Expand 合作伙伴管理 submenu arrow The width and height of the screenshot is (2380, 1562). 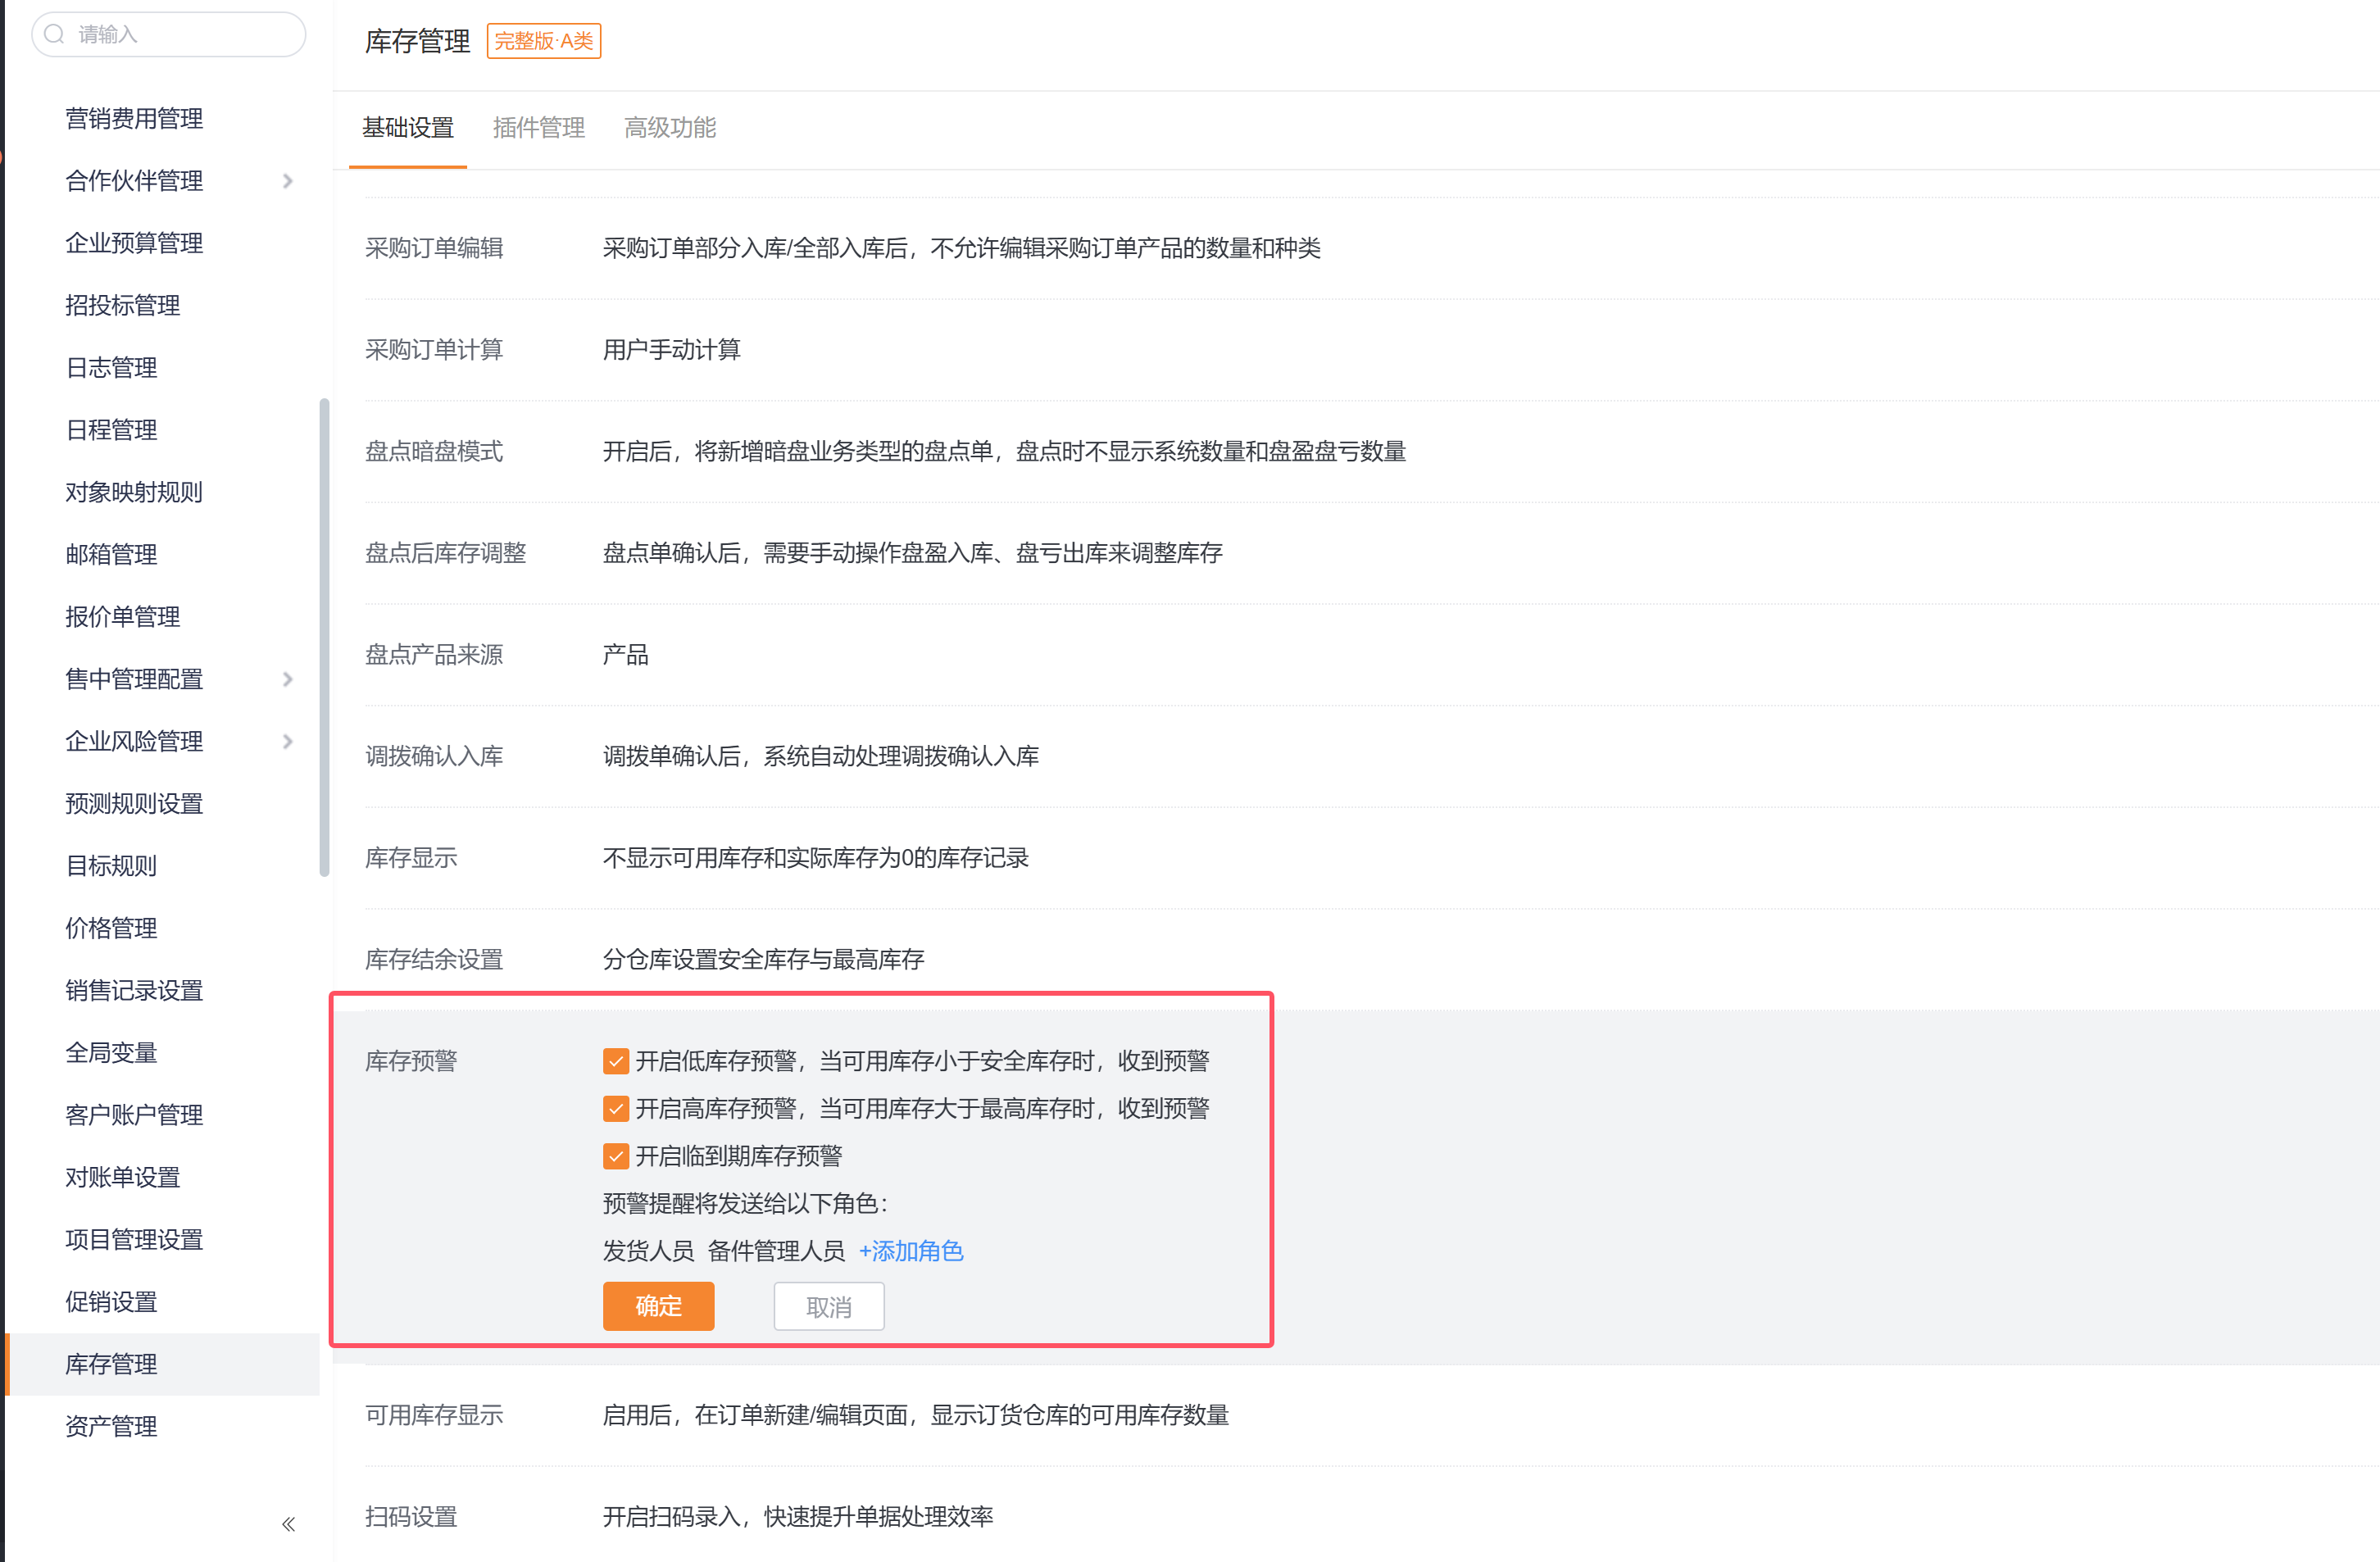[x=288, y=181]
